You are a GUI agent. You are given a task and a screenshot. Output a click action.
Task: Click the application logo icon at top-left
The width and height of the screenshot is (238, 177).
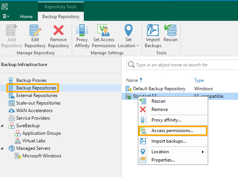point(5,6)
